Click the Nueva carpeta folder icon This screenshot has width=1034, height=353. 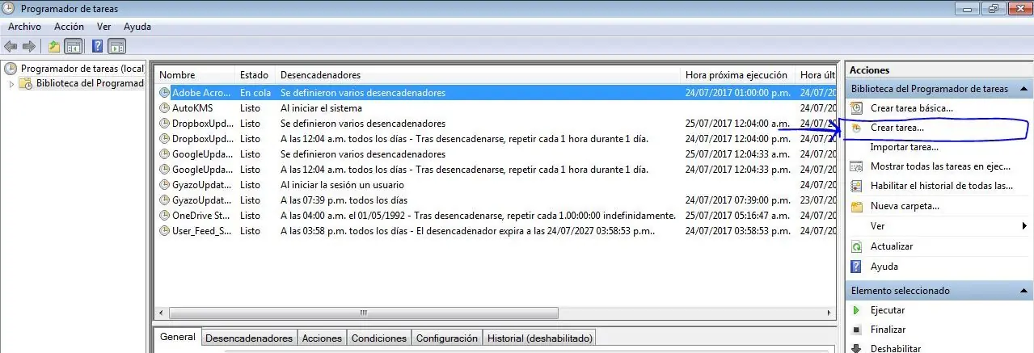pos(856,206)
